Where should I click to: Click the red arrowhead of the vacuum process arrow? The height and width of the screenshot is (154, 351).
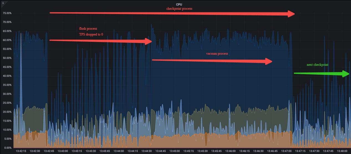(269, 62)
